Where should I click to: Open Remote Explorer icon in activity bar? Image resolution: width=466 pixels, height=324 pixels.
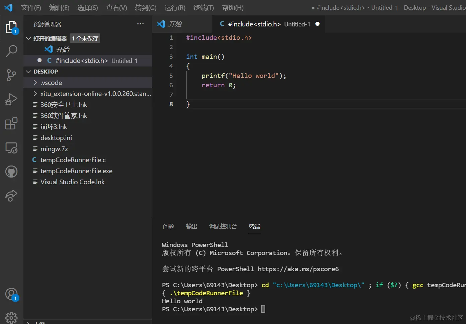pyautogui.click(x=11, y=148)
